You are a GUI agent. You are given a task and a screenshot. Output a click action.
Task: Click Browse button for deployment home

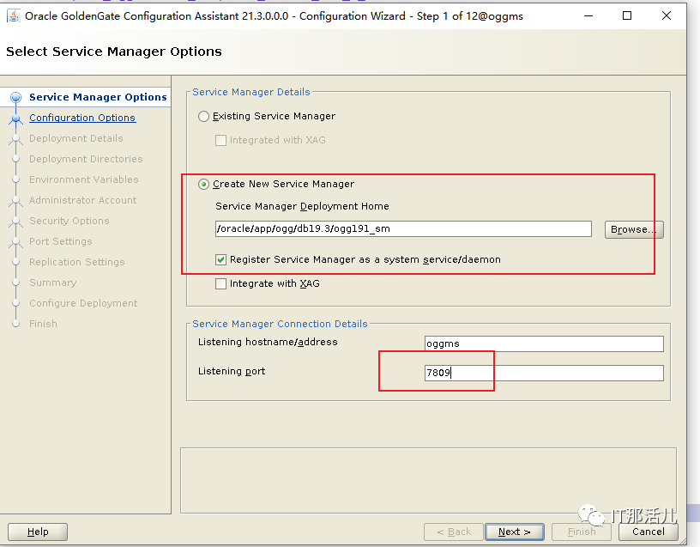[x=634, y=229]
